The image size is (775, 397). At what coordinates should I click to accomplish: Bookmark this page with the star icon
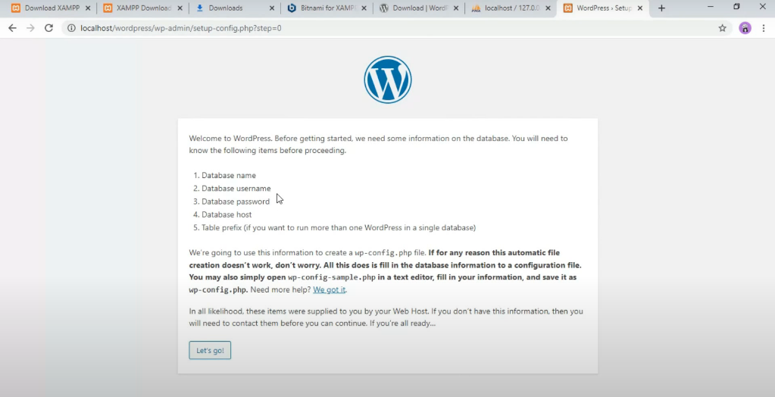pyautogui.click(x=722, y=28)
